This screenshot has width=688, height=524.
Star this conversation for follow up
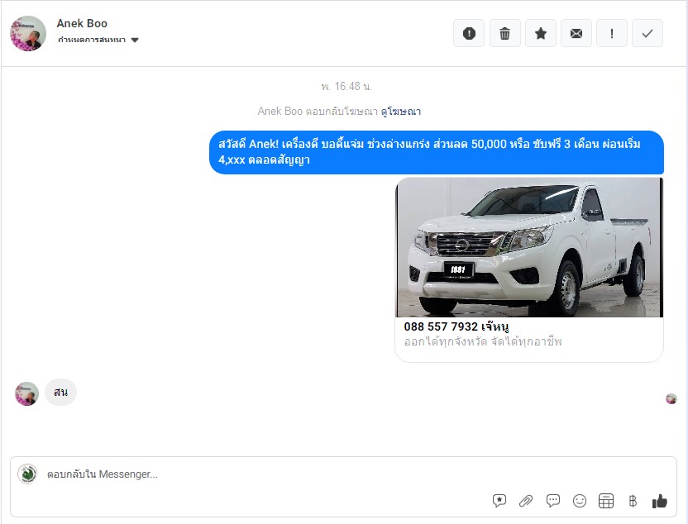541,33
